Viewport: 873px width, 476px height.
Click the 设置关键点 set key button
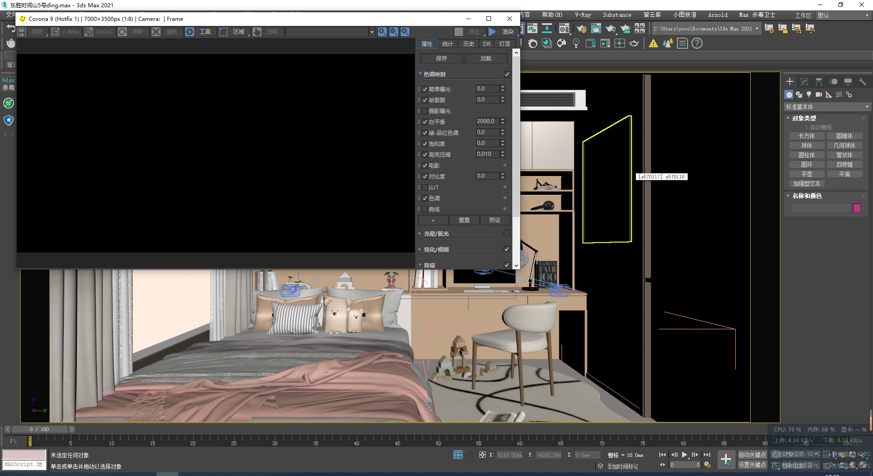click(752, 465)
